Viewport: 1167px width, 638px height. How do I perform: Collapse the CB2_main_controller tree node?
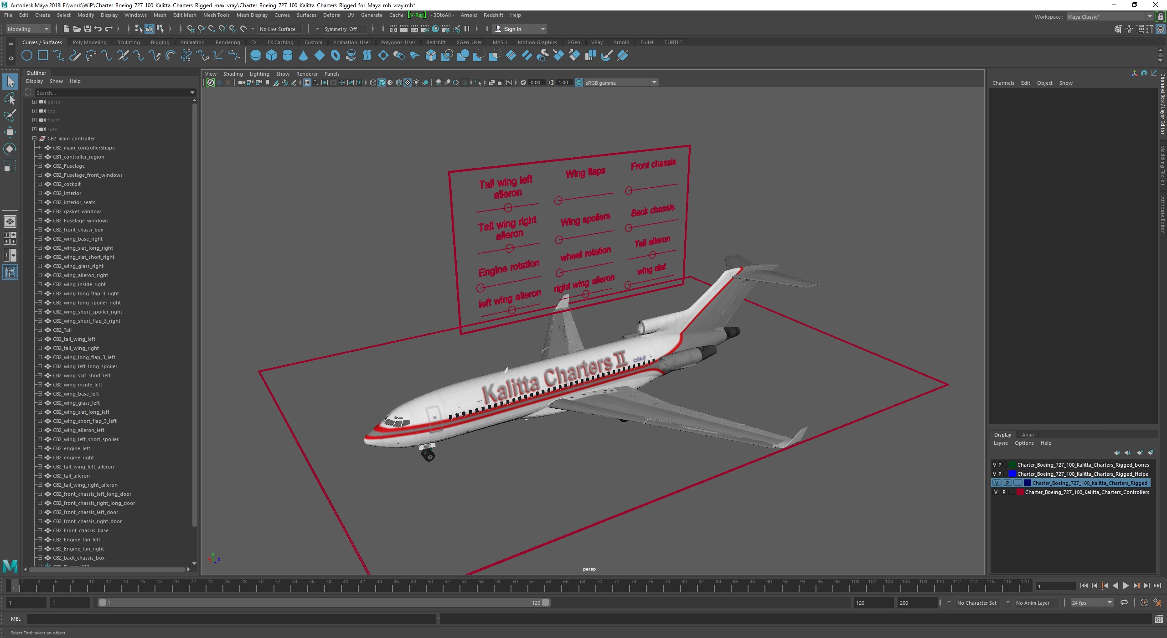click(34, 139)
